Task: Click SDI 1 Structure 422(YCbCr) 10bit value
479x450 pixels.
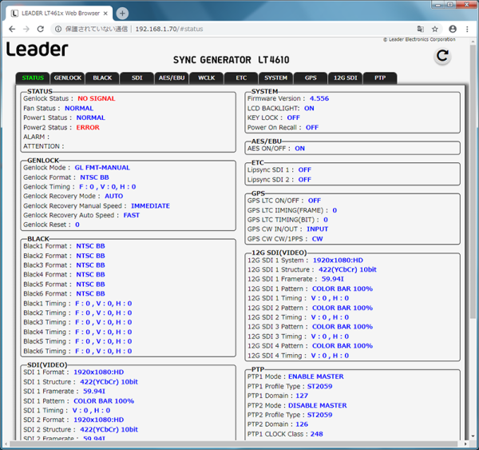Action: pyautogui.click(x=109, y=382)
